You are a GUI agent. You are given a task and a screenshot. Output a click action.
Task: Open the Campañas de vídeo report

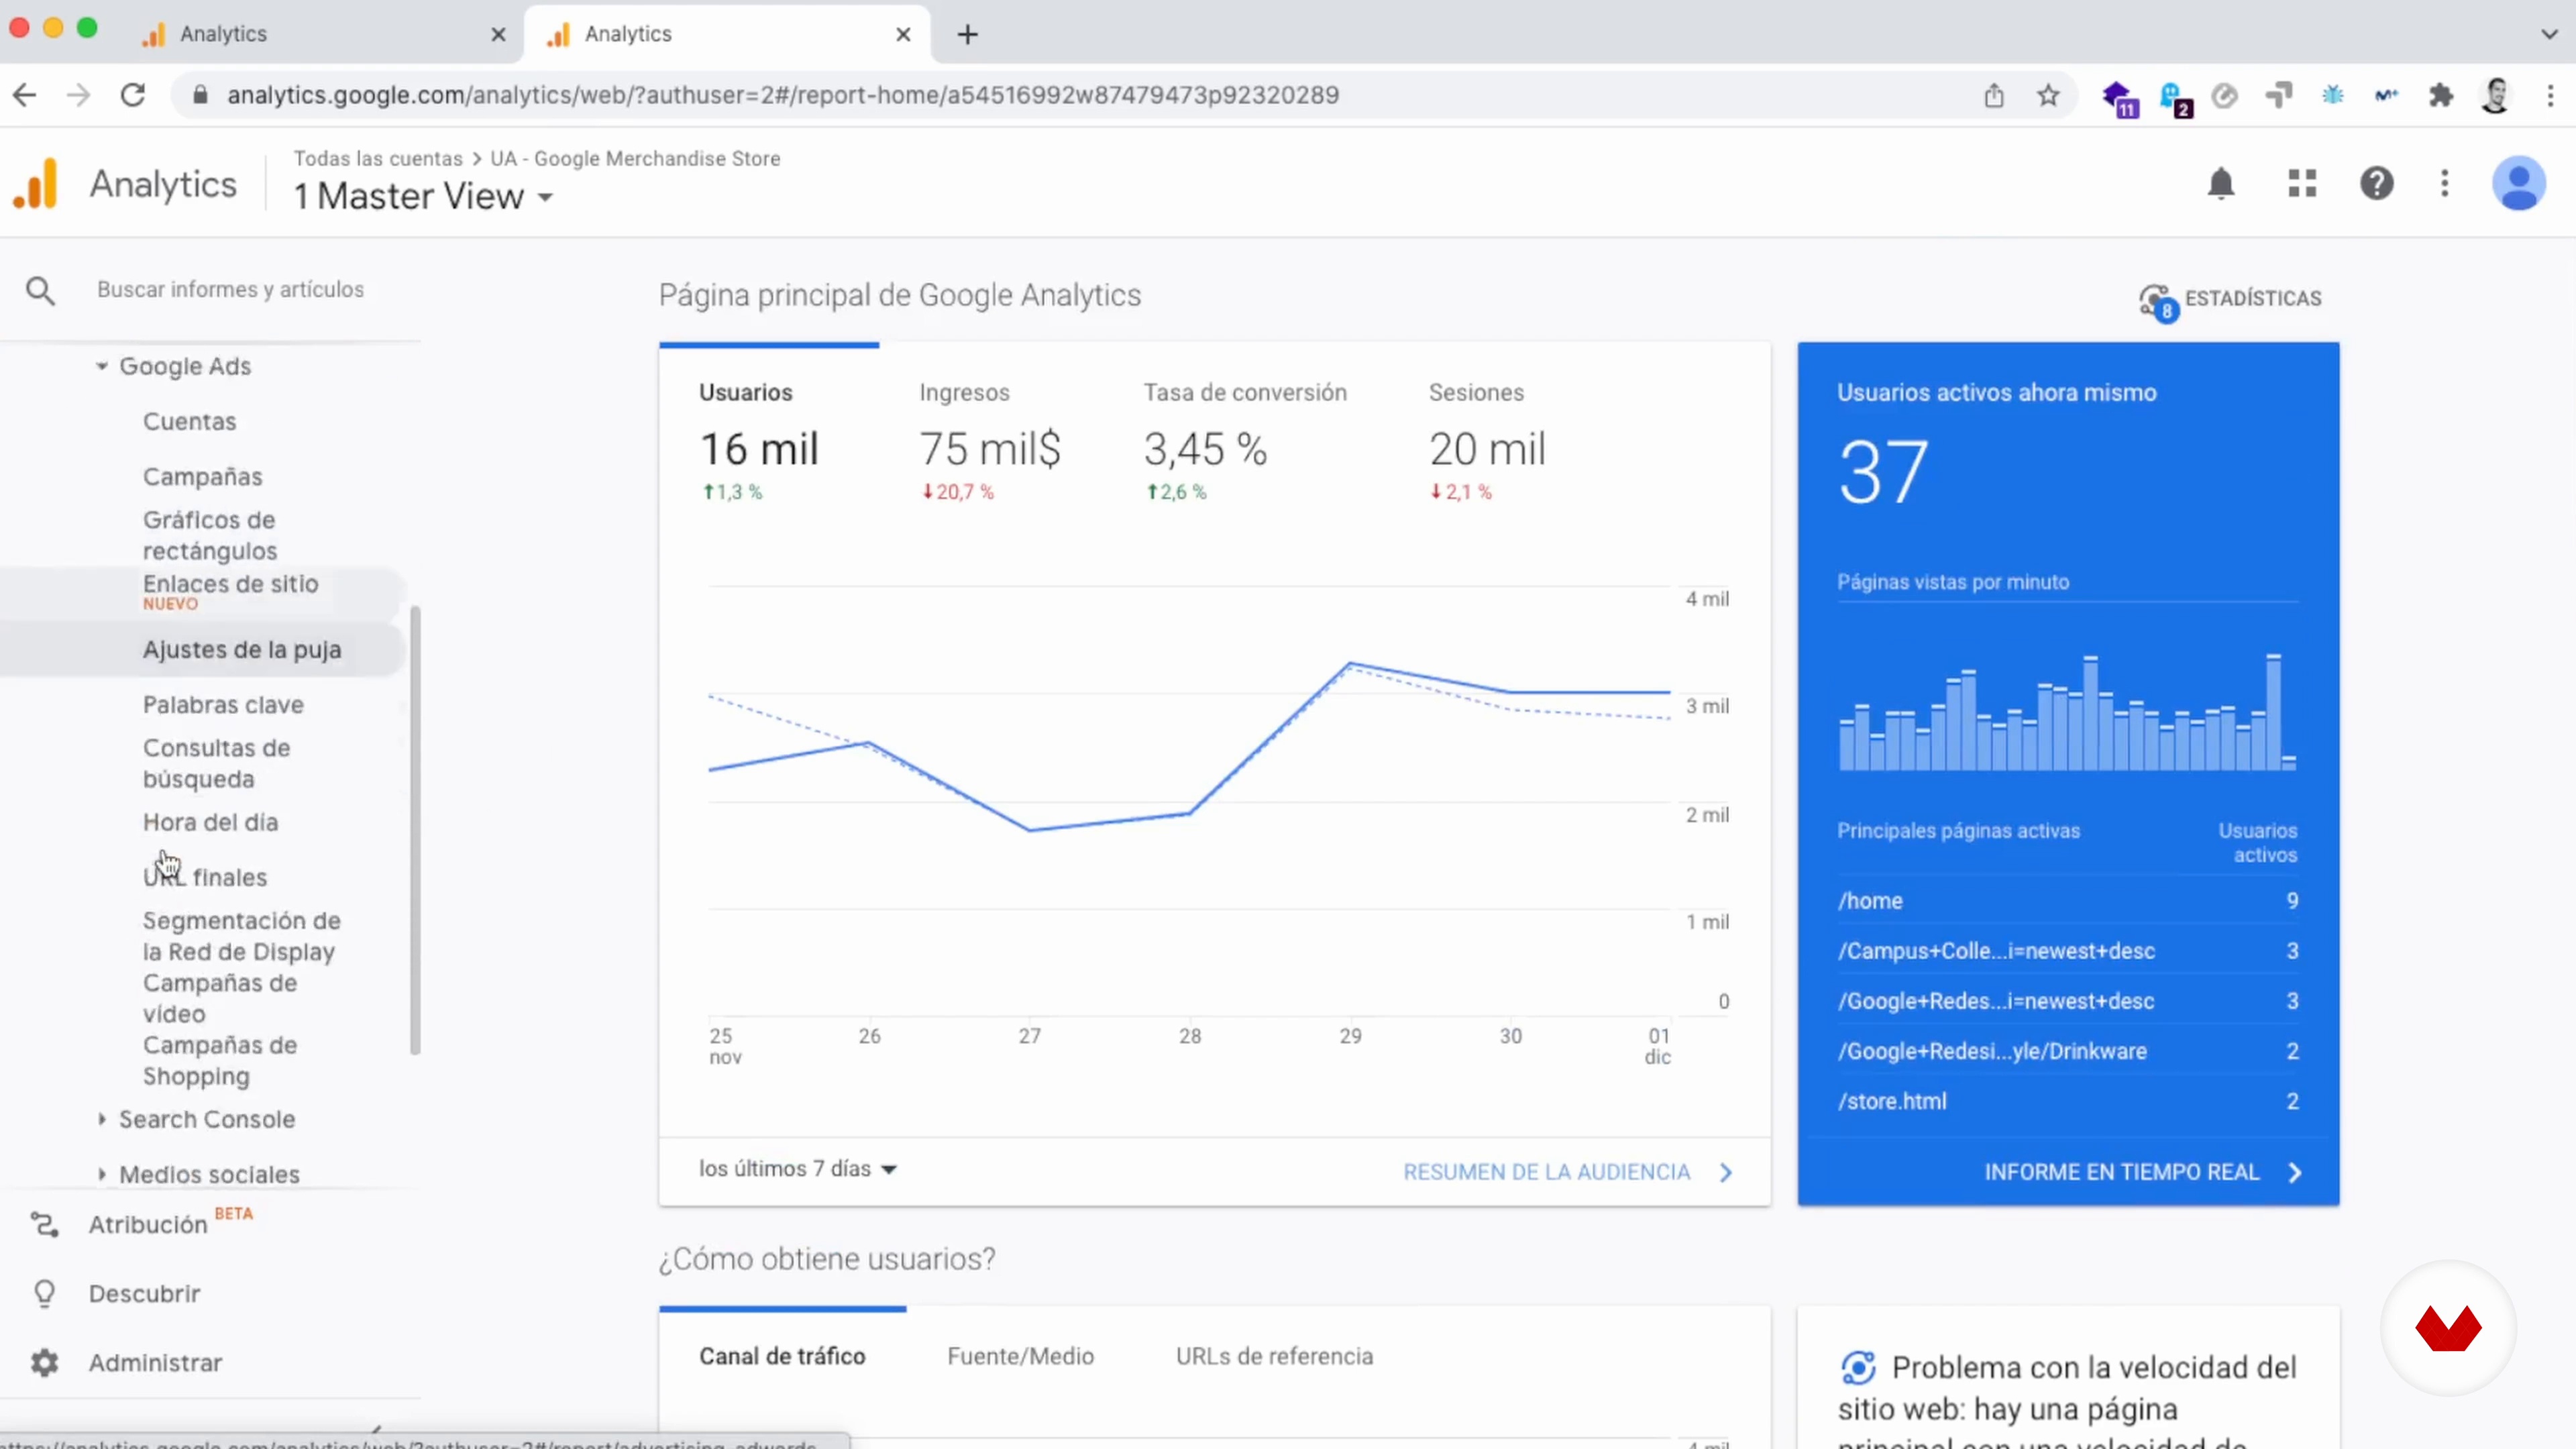[219, 998]
